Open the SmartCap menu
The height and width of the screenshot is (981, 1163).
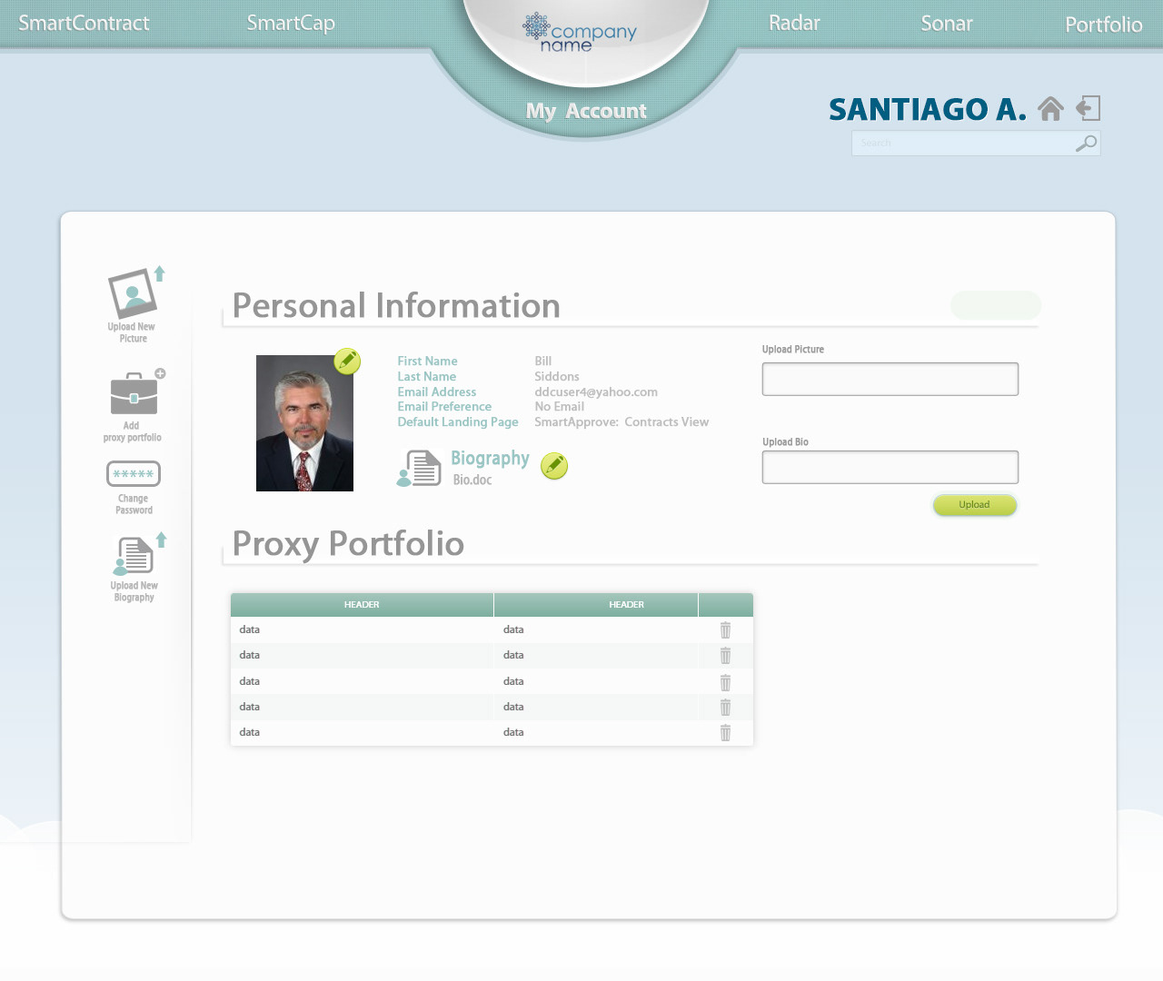click(291, 23)
